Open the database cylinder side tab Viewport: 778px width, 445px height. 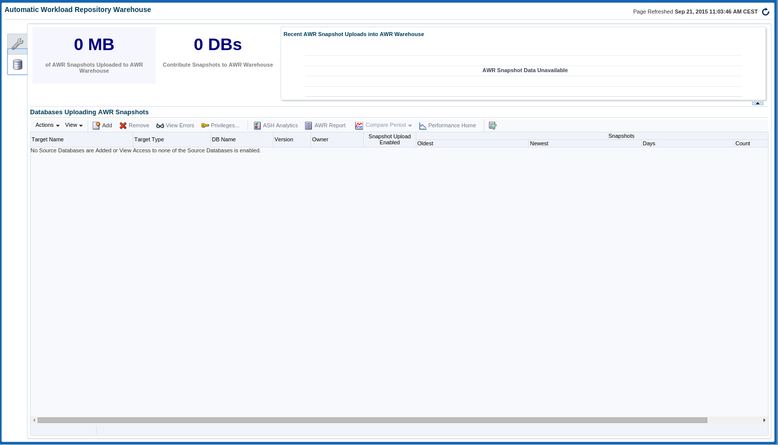pyautogui.click(x=18, y=65)
